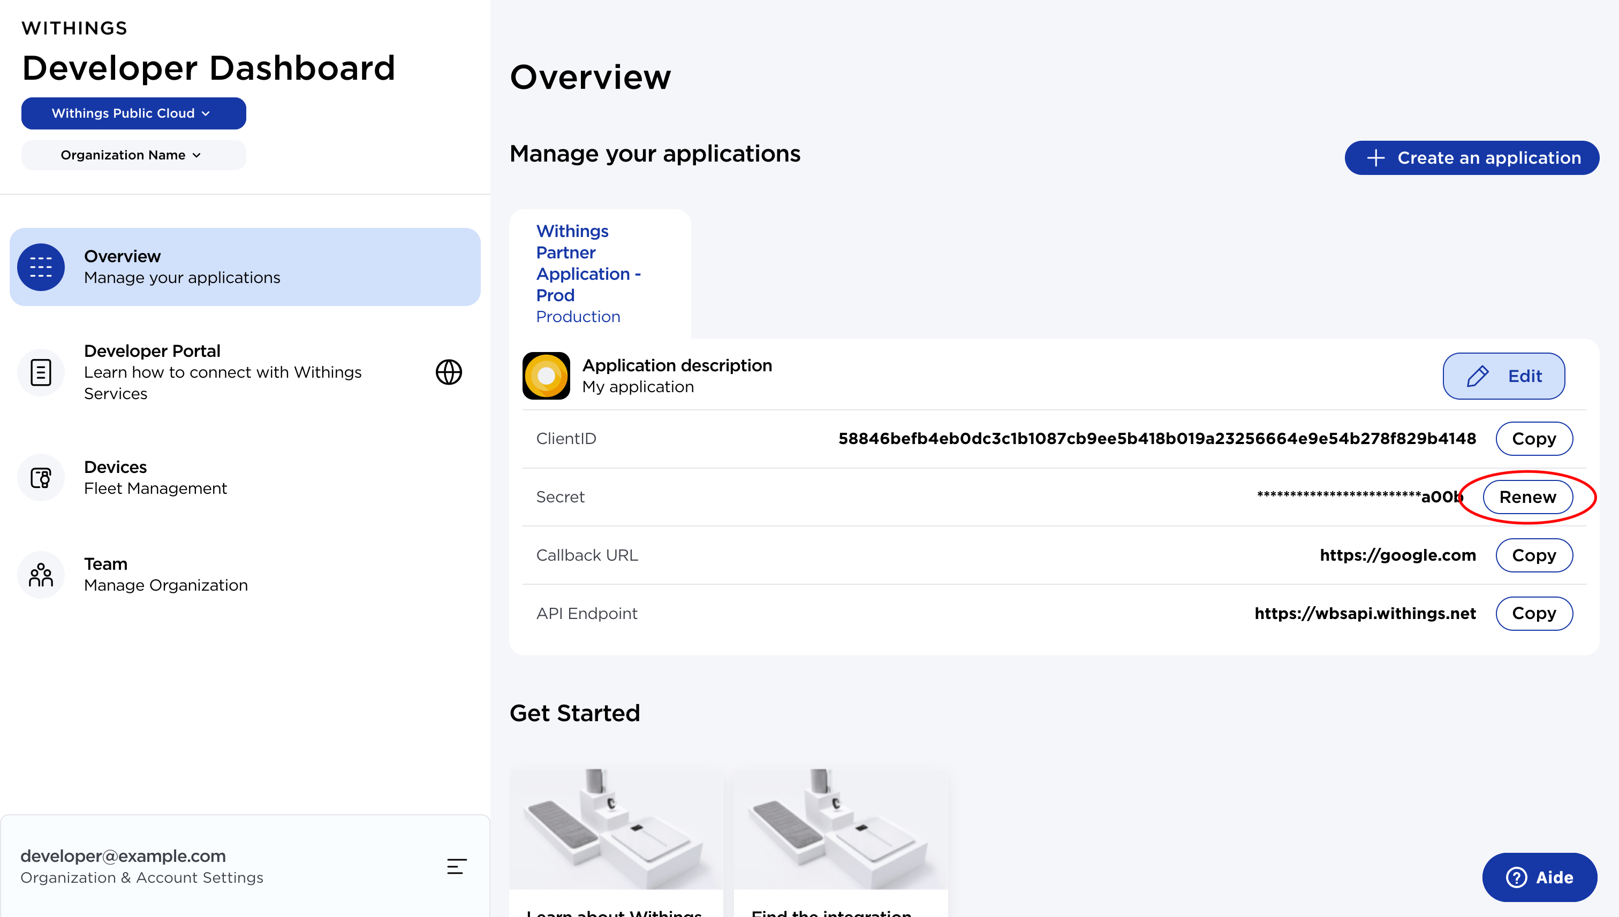Copy the ClientID value
The image size is (1619, 917).
(1534, 439)
